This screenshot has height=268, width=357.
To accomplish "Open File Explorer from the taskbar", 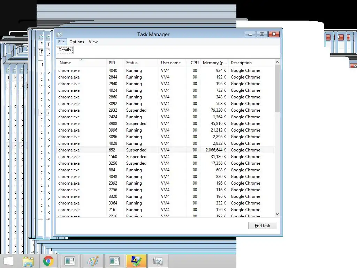I will pyautogui.click(x=28, y=261).
